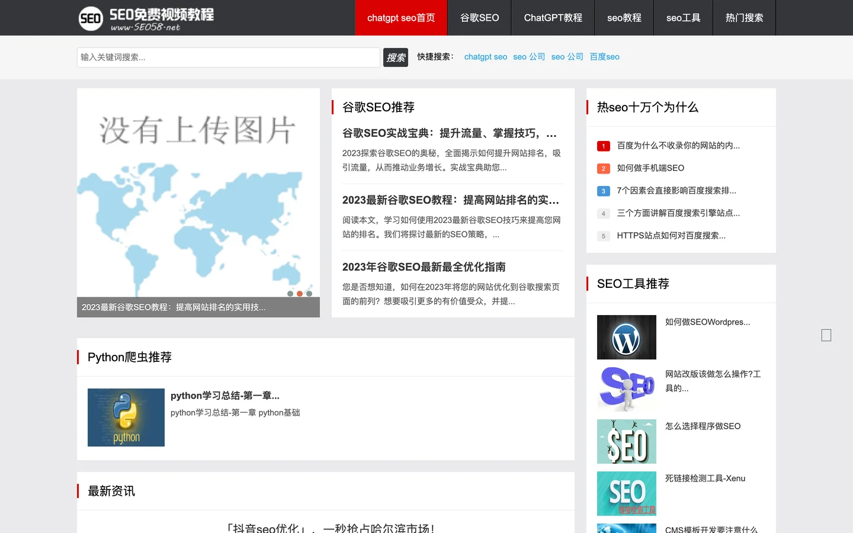Screen dimensions: 853x533
Task: Open the CMS模板开发要注意什么 link
Action: [x=711, y=529]
